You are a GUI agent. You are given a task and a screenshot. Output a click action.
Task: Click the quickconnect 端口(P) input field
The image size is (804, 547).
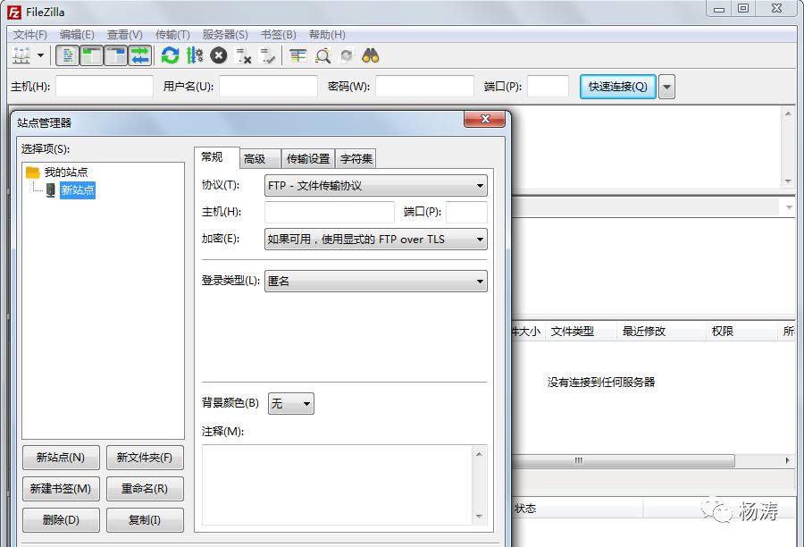(x=549, y=86)
